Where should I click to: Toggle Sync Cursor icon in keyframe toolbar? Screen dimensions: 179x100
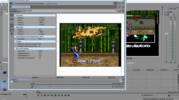32,87
